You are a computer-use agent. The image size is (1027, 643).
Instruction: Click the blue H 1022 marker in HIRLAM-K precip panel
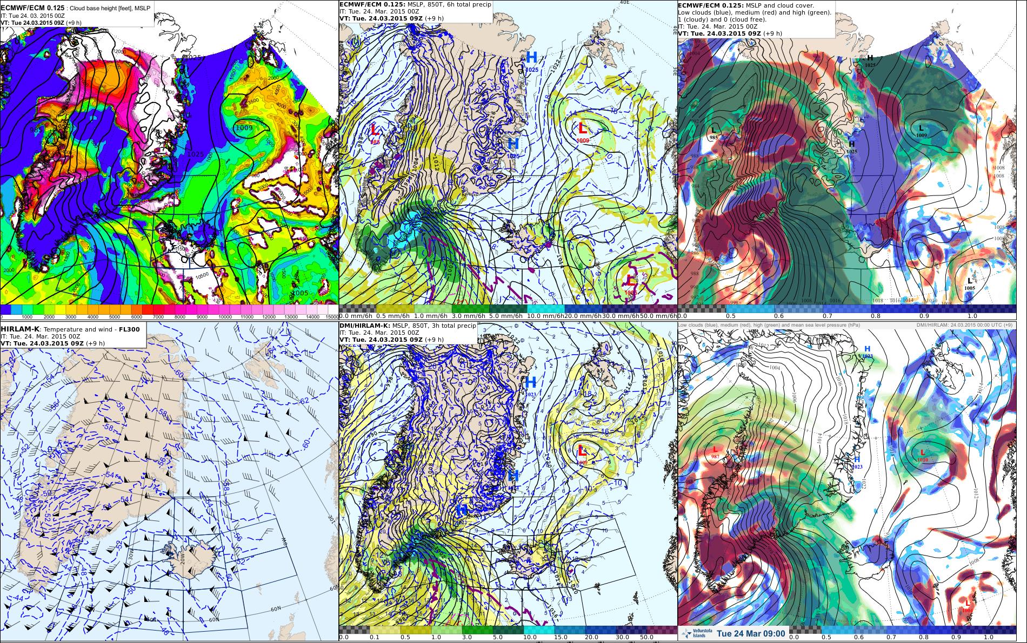[x=462, y=513]
